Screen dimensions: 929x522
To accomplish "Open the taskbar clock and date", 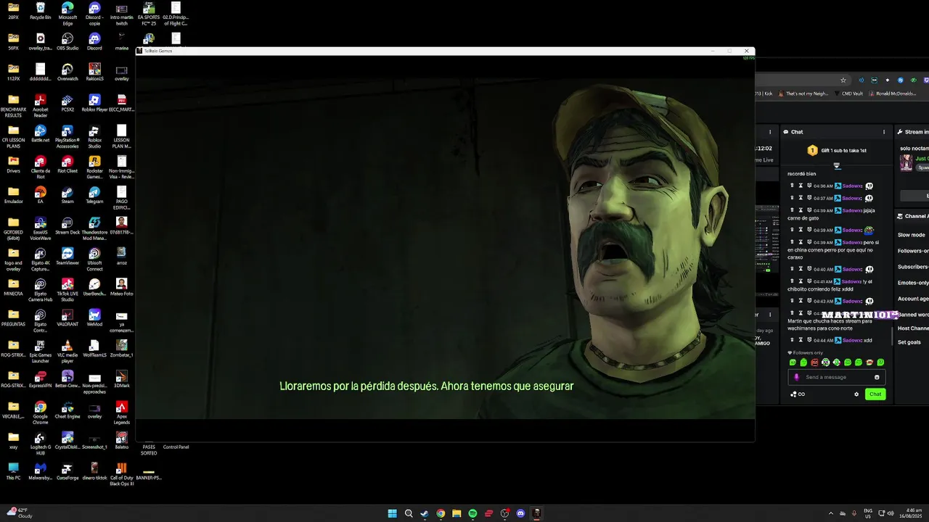I will tap(912, 513).
